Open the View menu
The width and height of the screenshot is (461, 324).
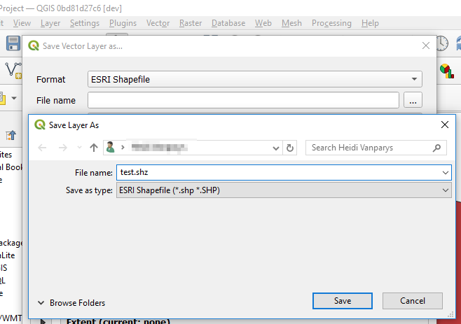[22, 23]
